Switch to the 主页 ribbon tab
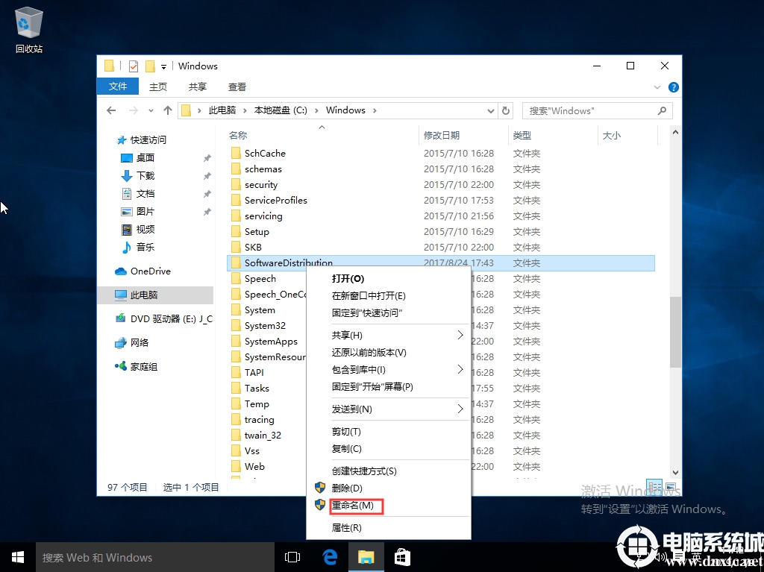The width and height of the screenshot is (764, 572). (158, 87)
